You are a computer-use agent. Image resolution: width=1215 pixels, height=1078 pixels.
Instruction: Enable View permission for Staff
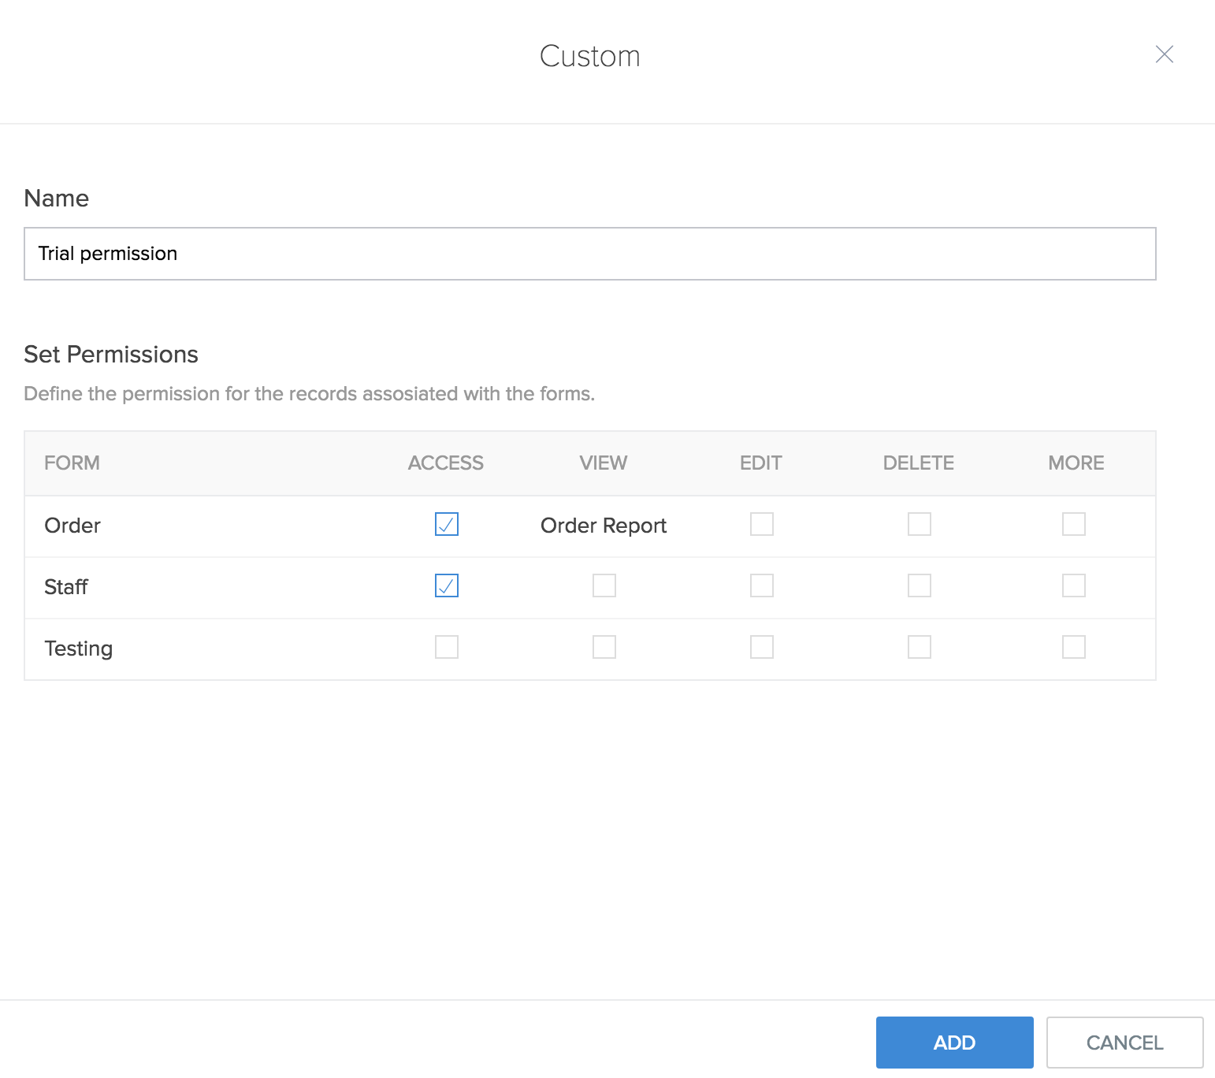click(604, 586)
